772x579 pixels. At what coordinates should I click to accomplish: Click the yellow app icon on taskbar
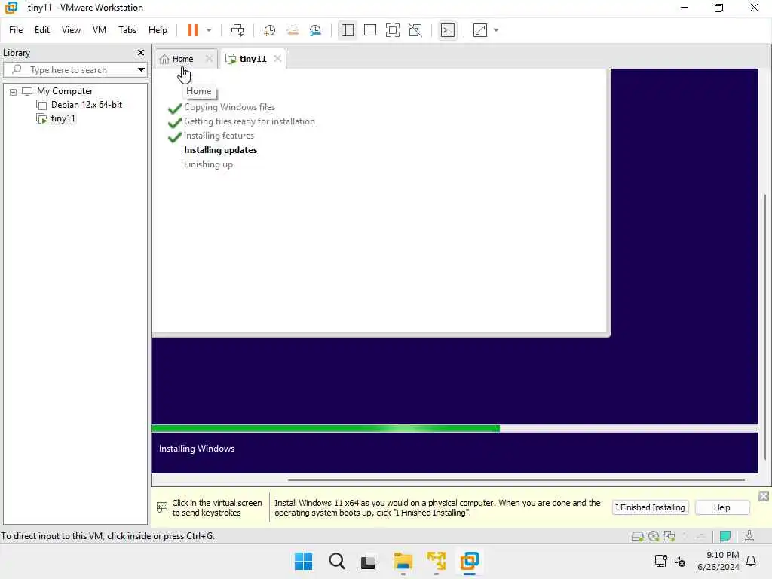(x=437, y=561)
